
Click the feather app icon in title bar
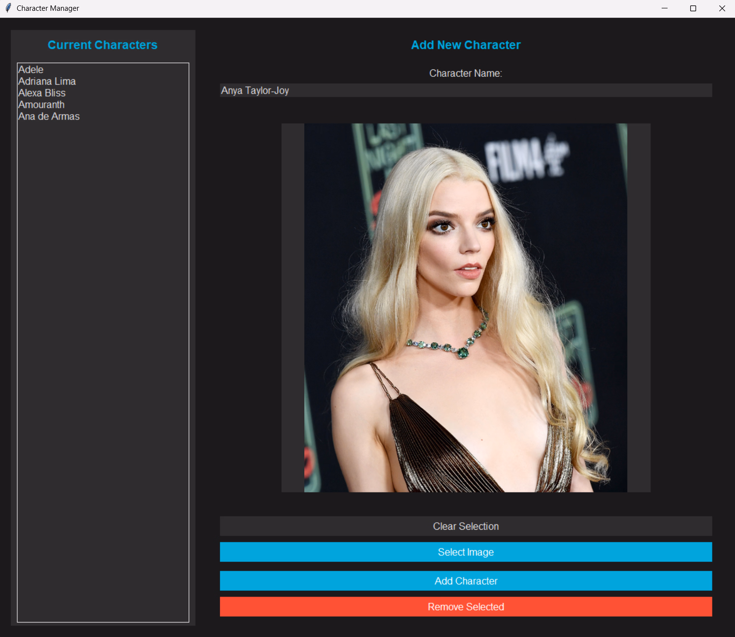8,8
